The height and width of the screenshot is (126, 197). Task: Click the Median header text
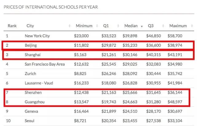pos(131,26)
